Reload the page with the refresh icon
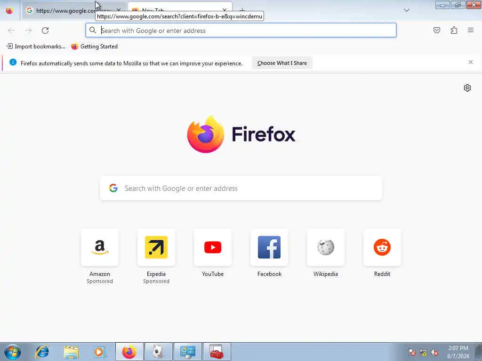 pos(45,31)
